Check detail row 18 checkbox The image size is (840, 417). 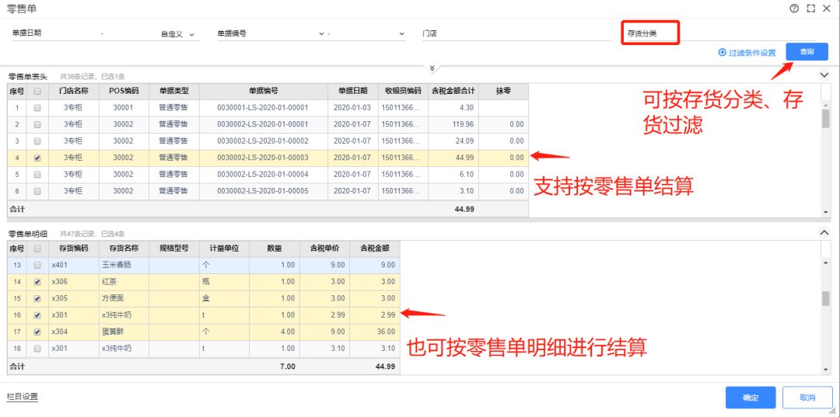tap(37, 349)
